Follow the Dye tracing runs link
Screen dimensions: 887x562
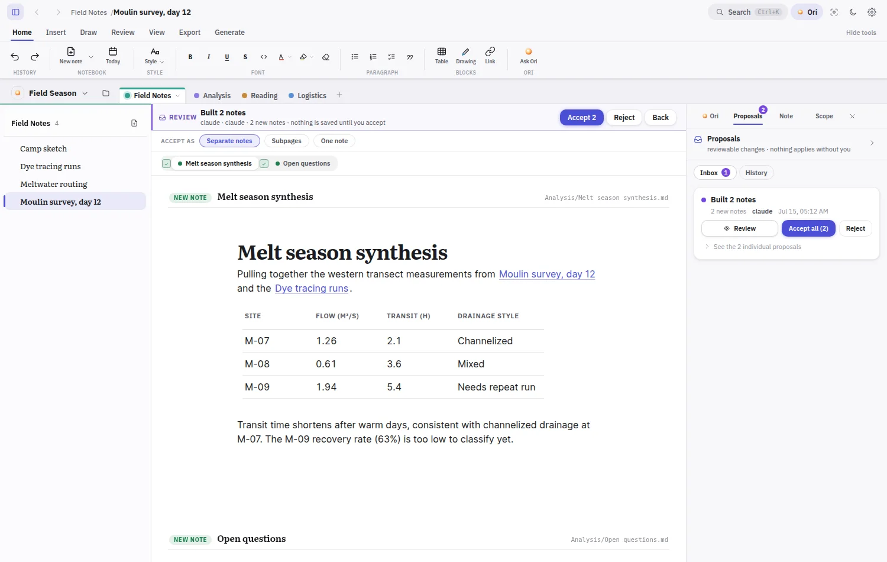click(x=312, y=288)
